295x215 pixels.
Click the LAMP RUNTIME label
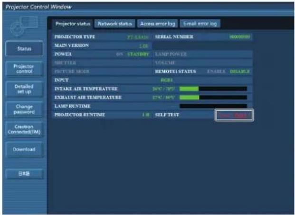72,106
